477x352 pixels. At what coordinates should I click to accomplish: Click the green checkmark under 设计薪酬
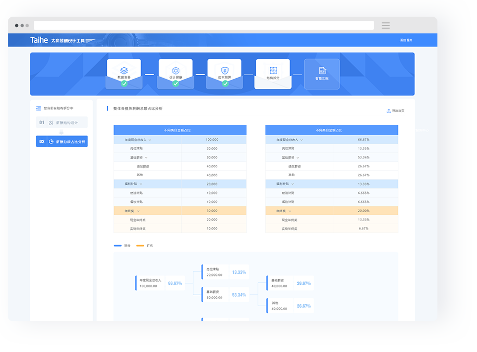coord(175,83)
